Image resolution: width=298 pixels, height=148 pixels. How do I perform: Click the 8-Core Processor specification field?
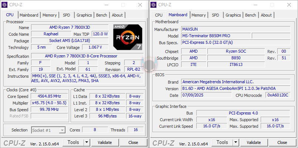tap(87, 56)
